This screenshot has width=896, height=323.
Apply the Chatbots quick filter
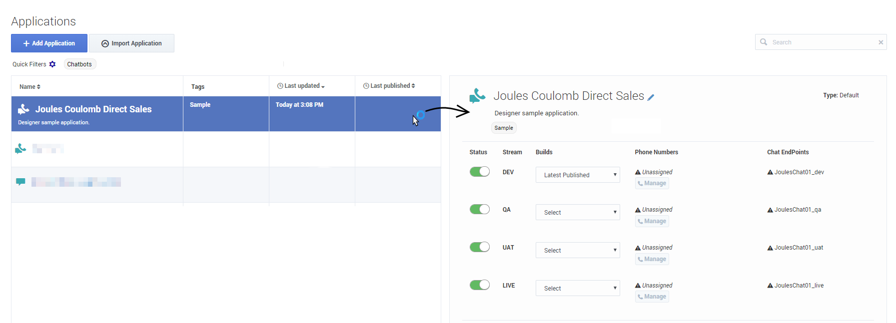click(79, 64)
